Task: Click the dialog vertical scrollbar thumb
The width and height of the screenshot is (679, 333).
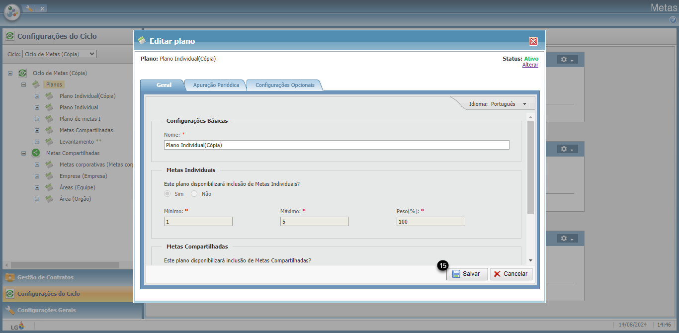Action: click(530, 167)
